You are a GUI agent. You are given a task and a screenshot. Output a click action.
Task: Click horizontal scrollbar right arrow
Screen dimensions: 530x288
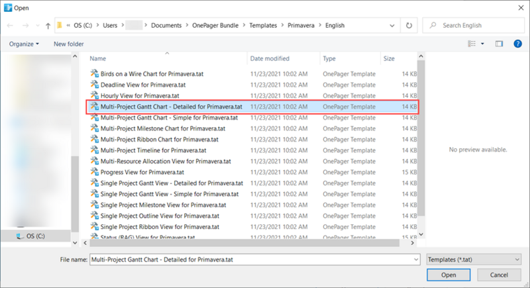click(412, 243)
